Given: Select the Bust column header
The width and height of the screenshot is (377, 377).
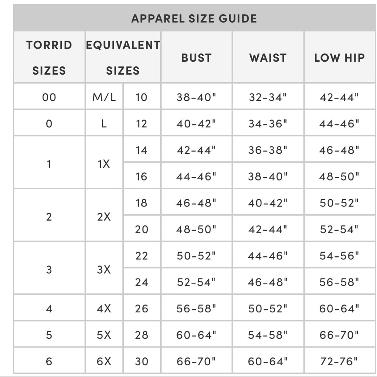Looking at the screenshot, I should 196,57.
